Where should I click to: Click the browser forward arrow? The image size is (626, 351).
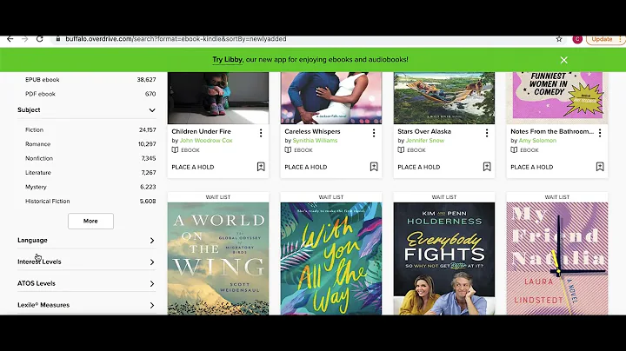24,39
